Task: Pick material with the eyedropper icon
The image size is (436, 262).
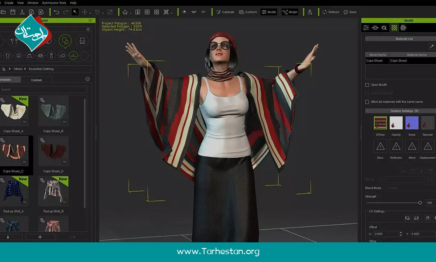Action: click(432, 46)
